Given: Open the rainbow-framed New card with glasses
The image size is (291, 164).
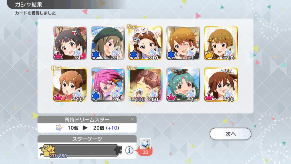Looking at the screenshot, I should pyautogui.click(x=145, y=85).
